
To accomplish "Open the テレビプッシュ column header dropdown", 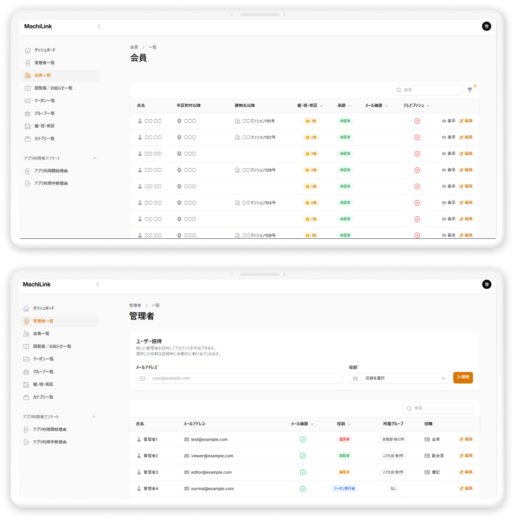I will click(428, 106).
